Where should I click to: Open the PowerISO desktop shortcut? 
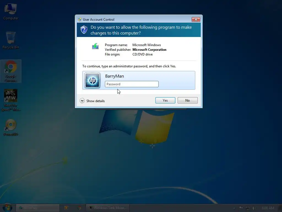click(11, 127)
